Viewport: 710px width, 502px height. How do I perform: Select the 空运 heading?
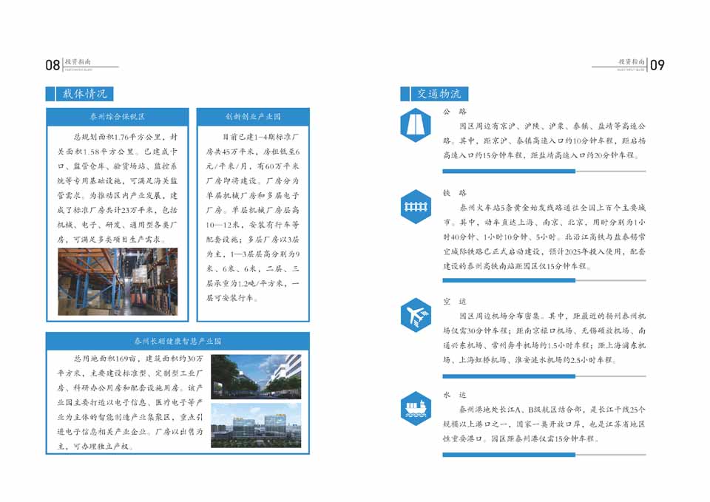click(x=455, y=302)
